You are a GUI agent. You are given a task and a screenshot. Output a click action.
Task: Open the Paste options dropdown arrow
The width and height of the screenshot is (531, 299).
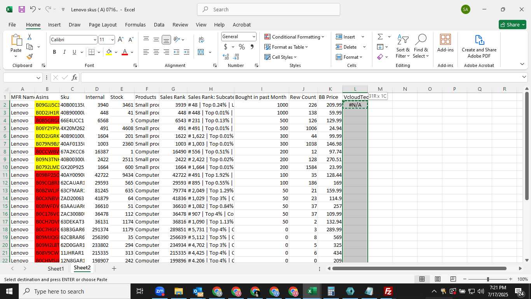tap(16, 56)
